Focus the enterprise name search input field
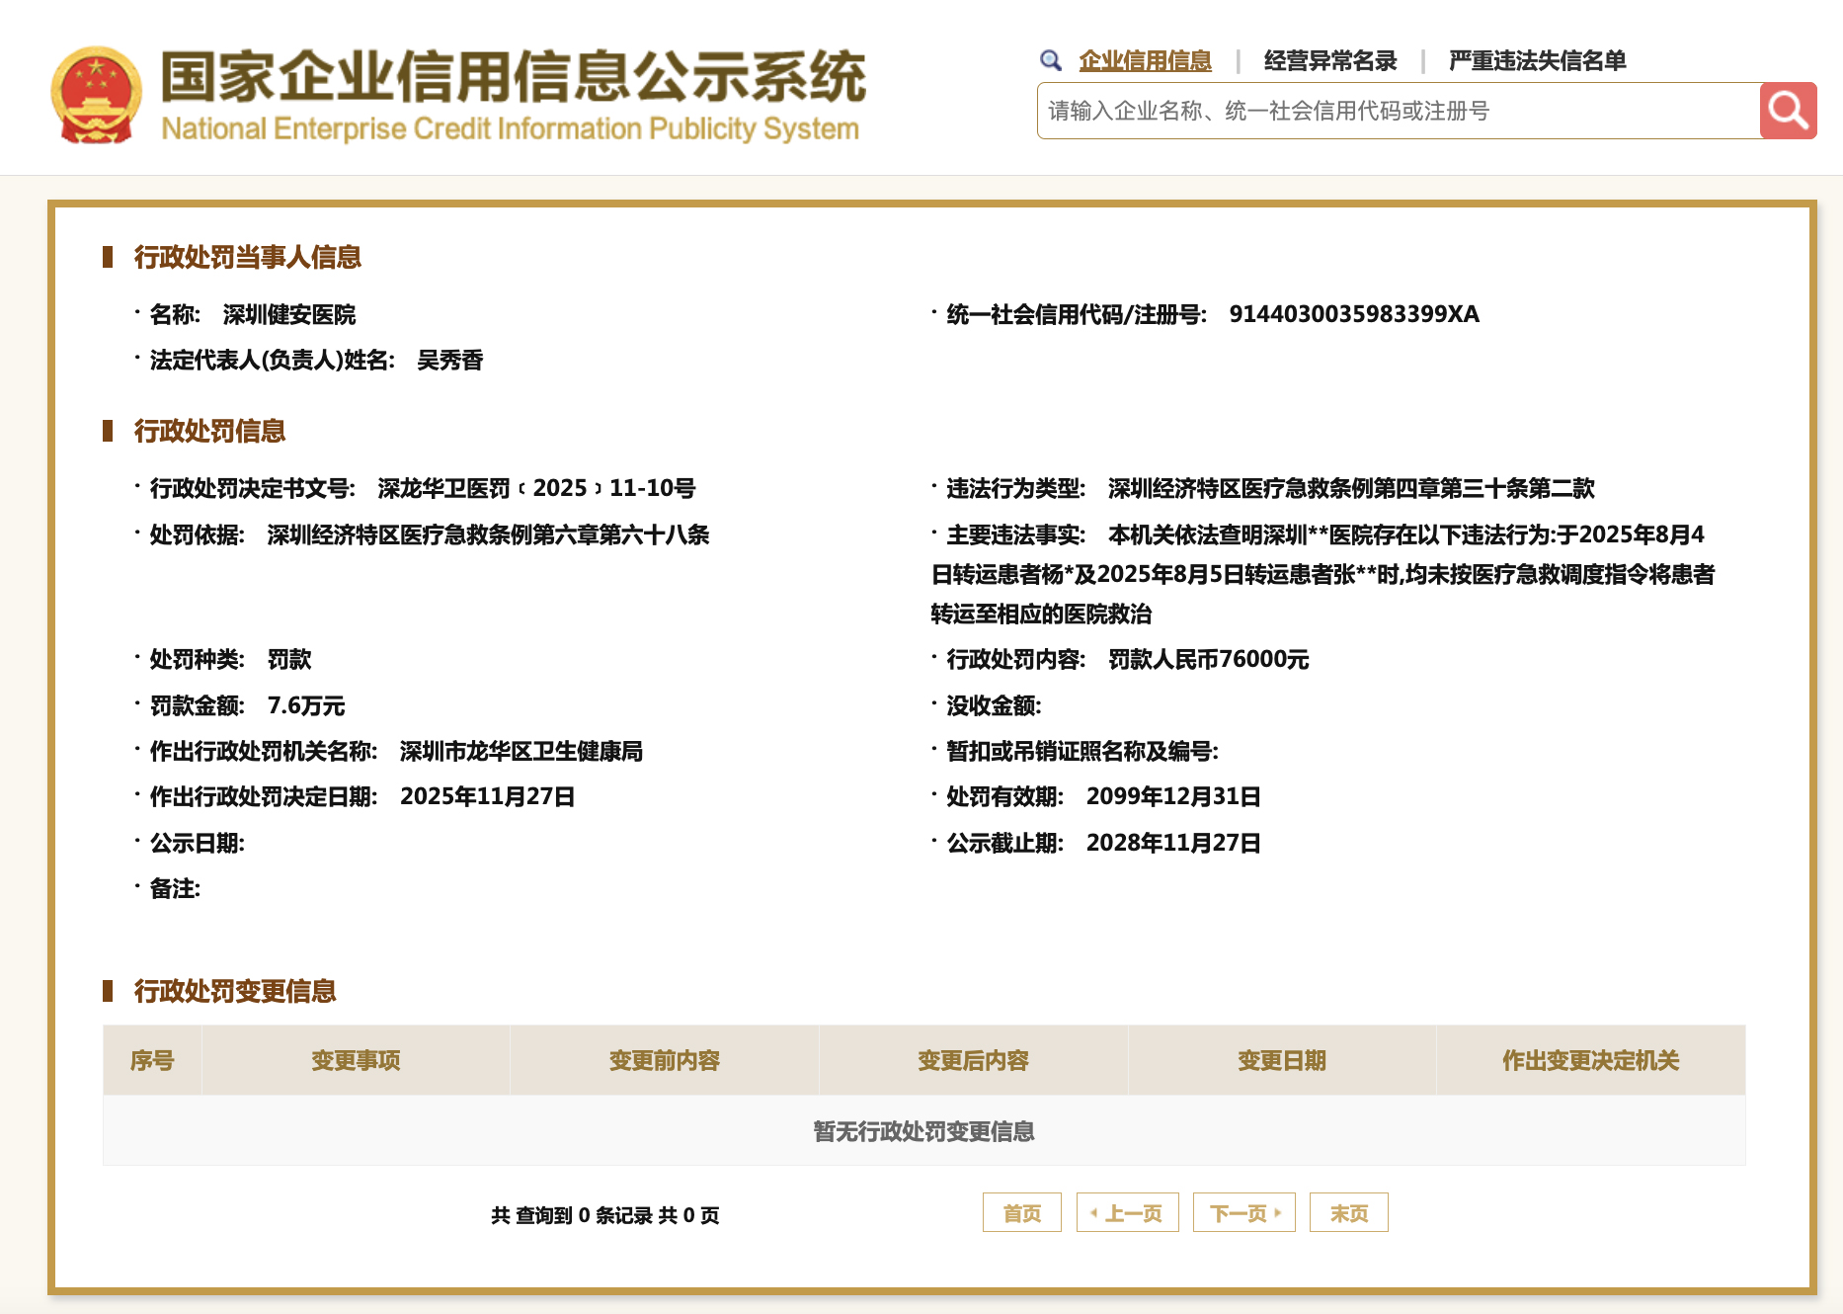 (1398, 111)
